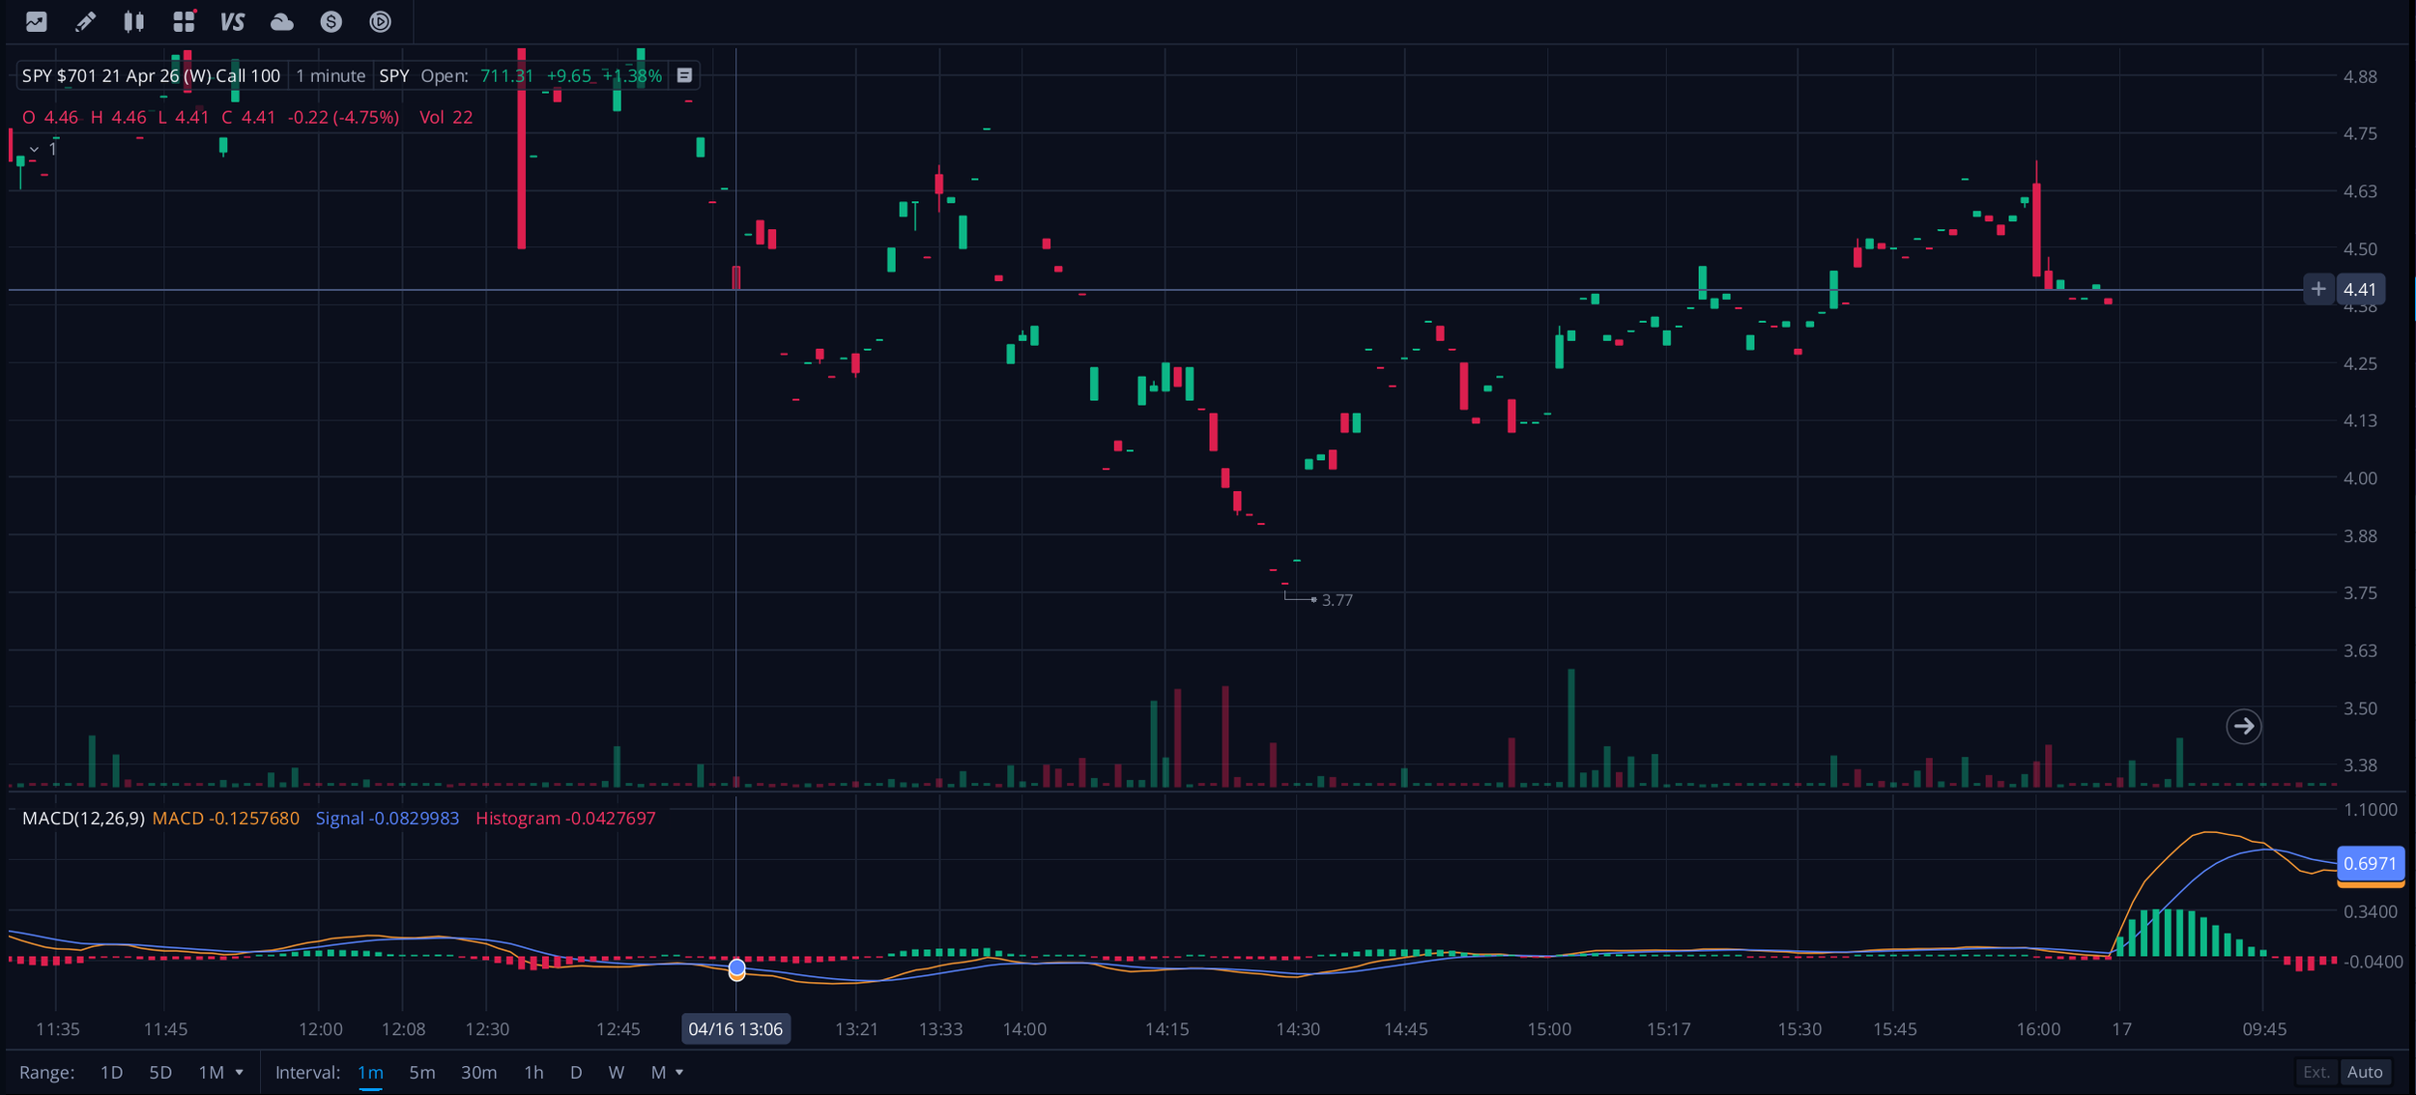Open the VS compare symbols tool
This screenshot has height=1095, width=2416.
(233, 21)
